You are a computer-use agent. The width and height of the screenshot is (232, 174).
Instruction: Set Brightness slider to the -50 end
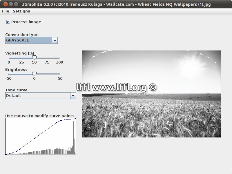click(x=9, y=74)
